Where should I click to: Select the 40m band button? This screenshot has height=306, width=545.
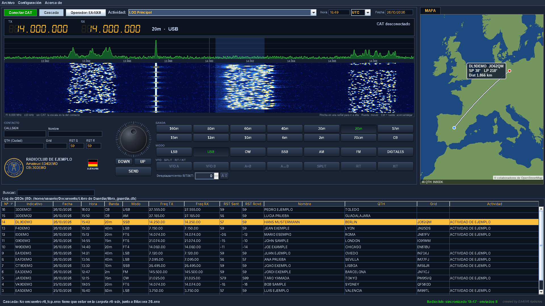pyautogui.click(x=285, y=129)
